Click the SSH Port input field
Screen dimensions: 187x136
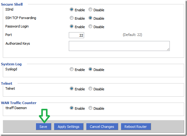(x=76, y=35)
